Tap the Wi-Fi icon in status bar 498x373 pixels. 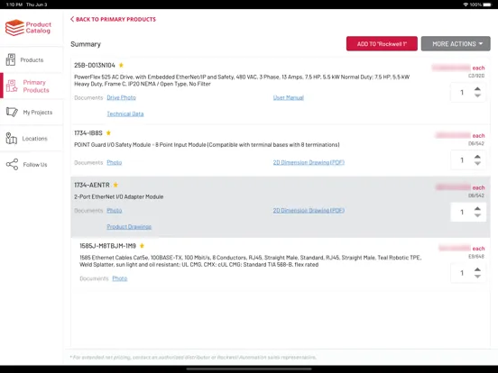pyautogui.click(x=466, y=5)
